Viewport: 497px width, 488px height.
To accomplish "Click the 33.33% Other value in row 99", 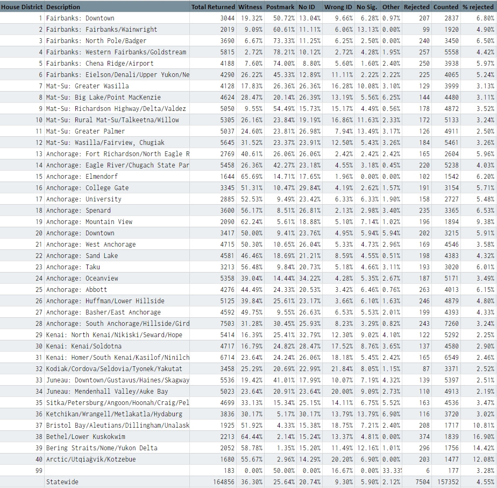I will (x=392, y=471).
